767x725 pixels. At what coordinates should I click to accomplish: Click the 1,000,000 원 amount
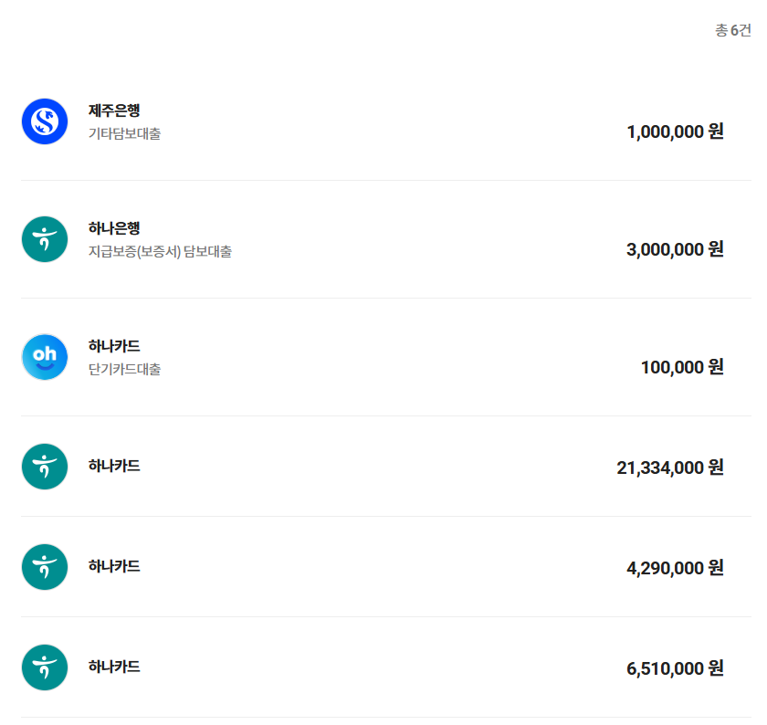tap(675, 131)
